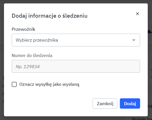Tick the 'Oznacz wysyłkę jako wysłaną' checkbox
The width and height of the screenshot is (152, 120).
tap(14, 84)
